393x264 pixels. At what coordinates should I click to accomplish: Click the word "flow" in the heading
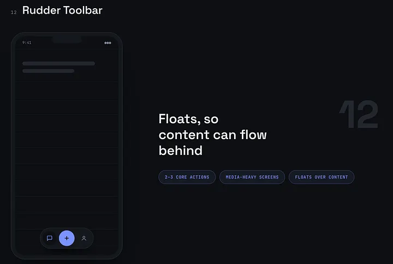[253, 135]
